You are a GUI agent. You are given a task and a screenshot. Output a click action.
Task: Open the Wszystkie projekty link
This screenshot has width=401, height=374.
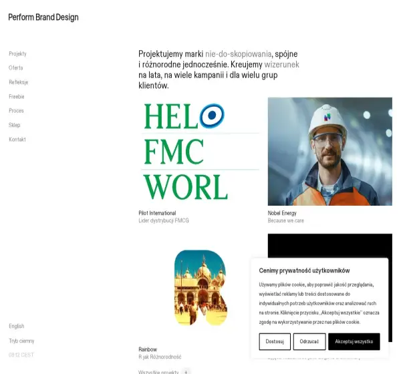click(158, 372)
